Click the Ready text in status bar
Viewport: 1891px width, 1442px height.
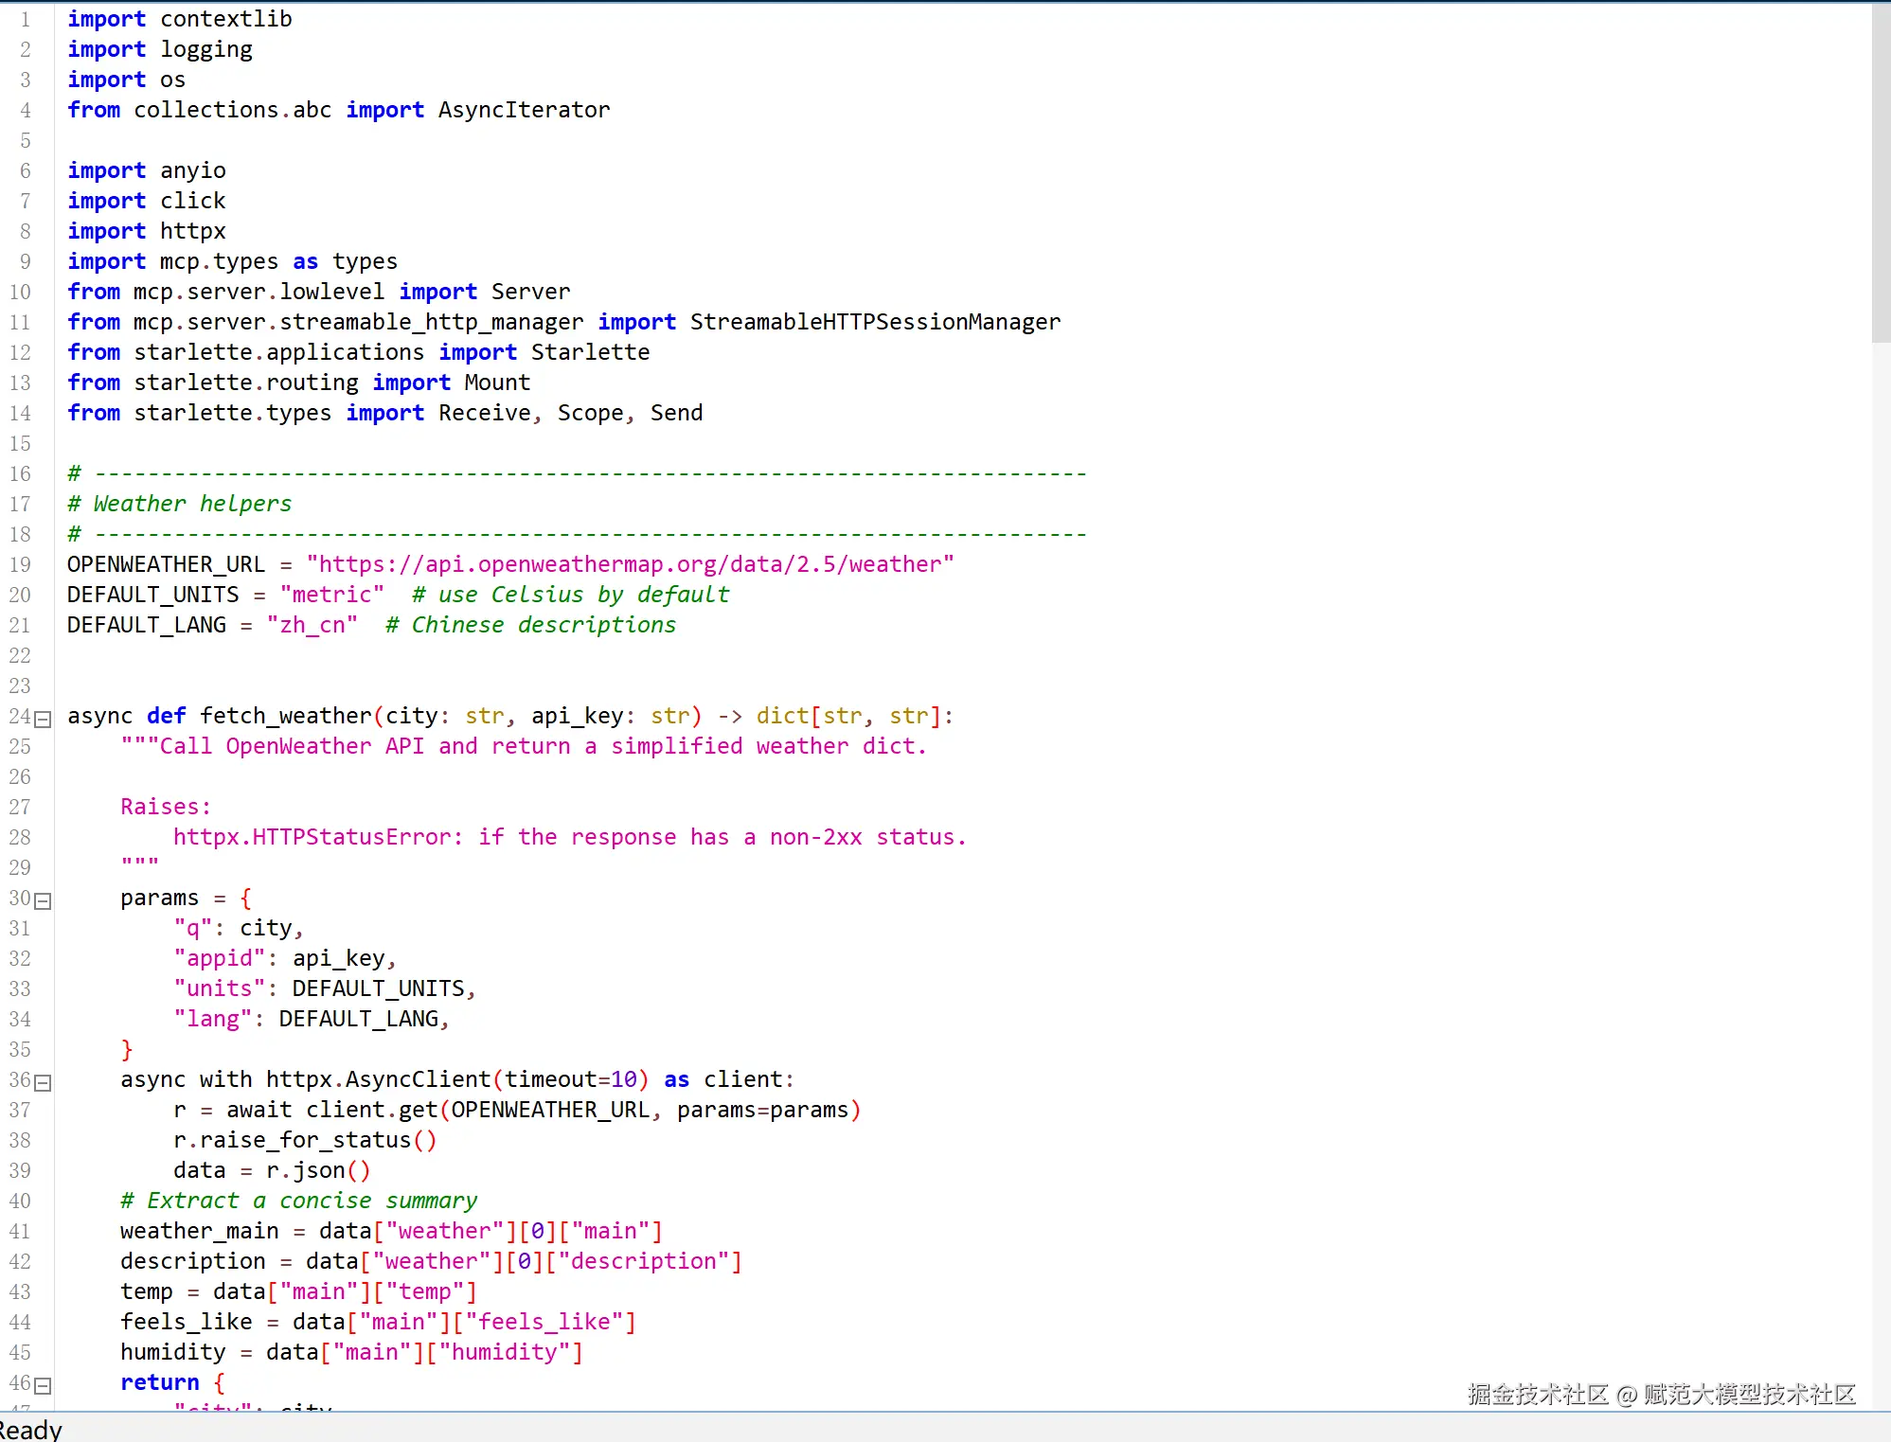(x=30, y=1429)
